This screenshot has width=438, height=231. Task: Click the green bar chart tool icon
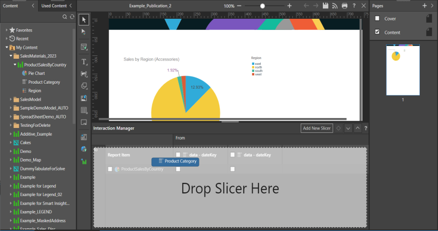coord(84,162)
